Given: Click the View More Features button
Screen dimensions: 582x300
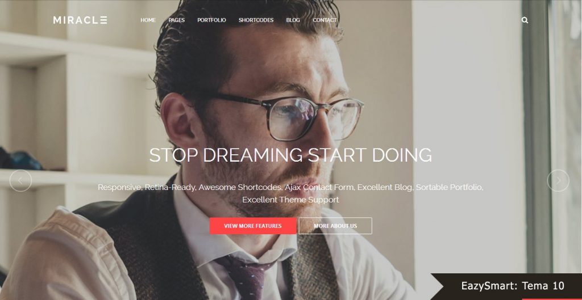Looking at the screenshot, I should tap(253, 226).
